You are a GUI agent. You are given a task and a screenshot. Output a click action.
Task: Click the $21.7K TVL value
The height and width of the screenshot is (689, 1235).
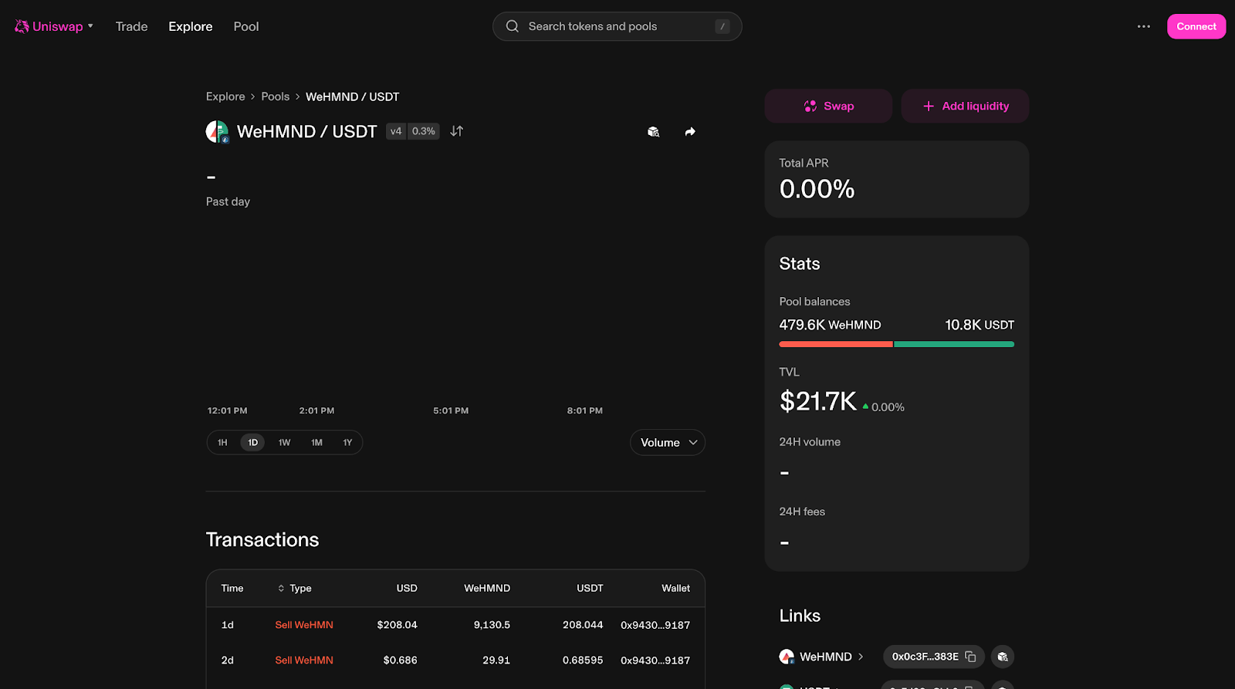(x=818, y=401)
